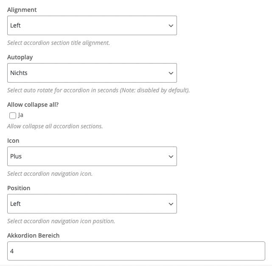Click the auto rotate description text

(x=98, y=90)
